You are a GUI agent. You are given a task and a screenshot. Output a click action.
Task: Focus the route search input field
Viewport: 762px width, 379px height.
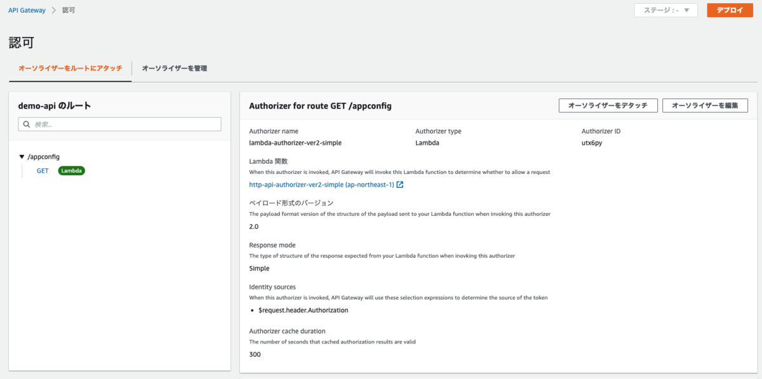point(124,124)
